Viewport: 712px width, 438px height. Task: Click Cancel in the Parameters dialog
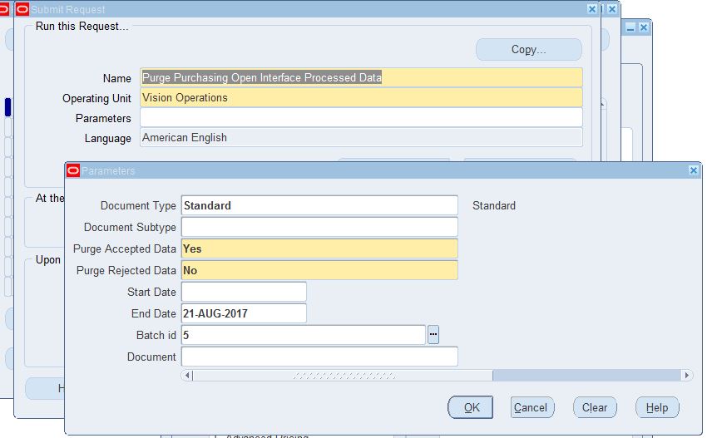(x=531, y=407)
